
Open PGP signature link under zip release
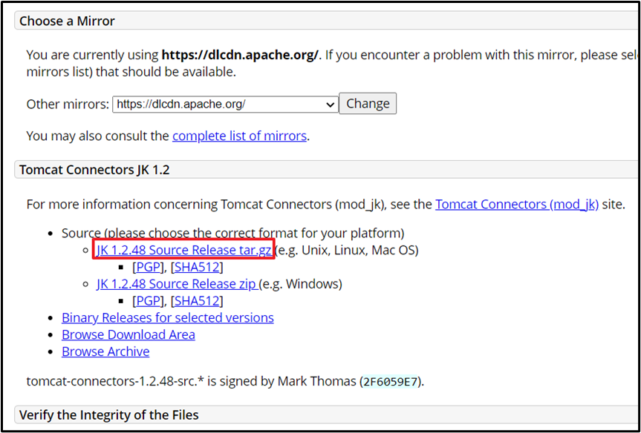point(148,301)
